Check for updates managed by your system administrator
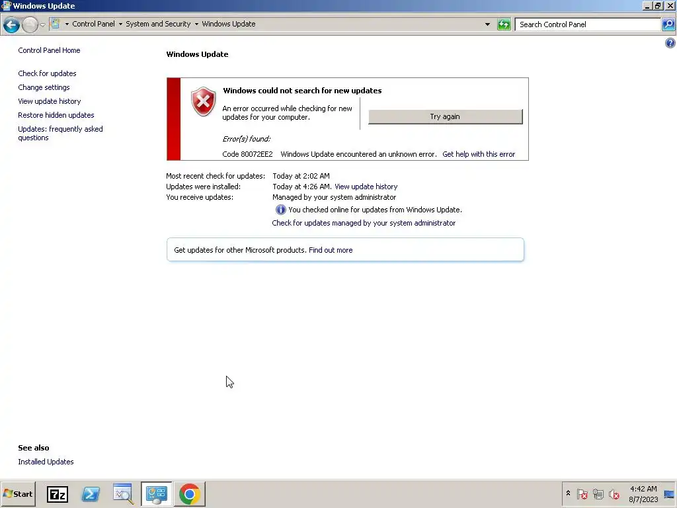This screenshot has height=508, width=677. [364, 223]
